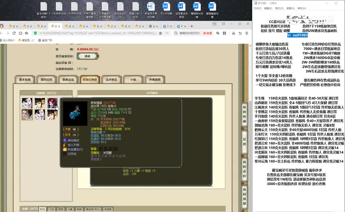345x212 pixels.
Task: Open new browser tab with plus
Action: click(192, 26)
